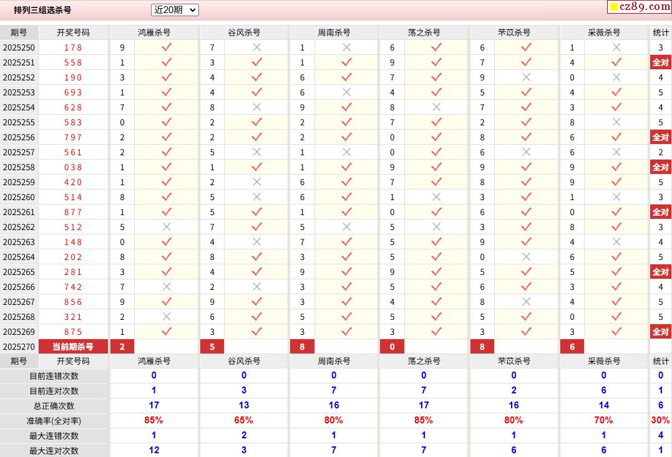Screen dimensions: 672x457
Task: Click the 目前连错次数 row label
Action: tap(54, 376)
